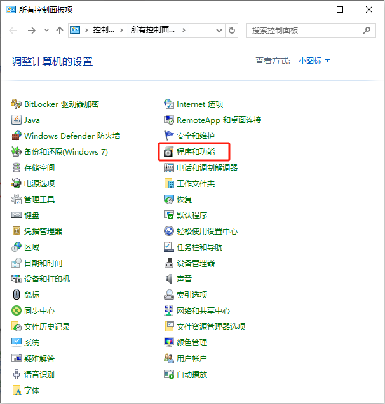Open 自动播放 link
The image size is (385, 404).
tap(192, 374)
